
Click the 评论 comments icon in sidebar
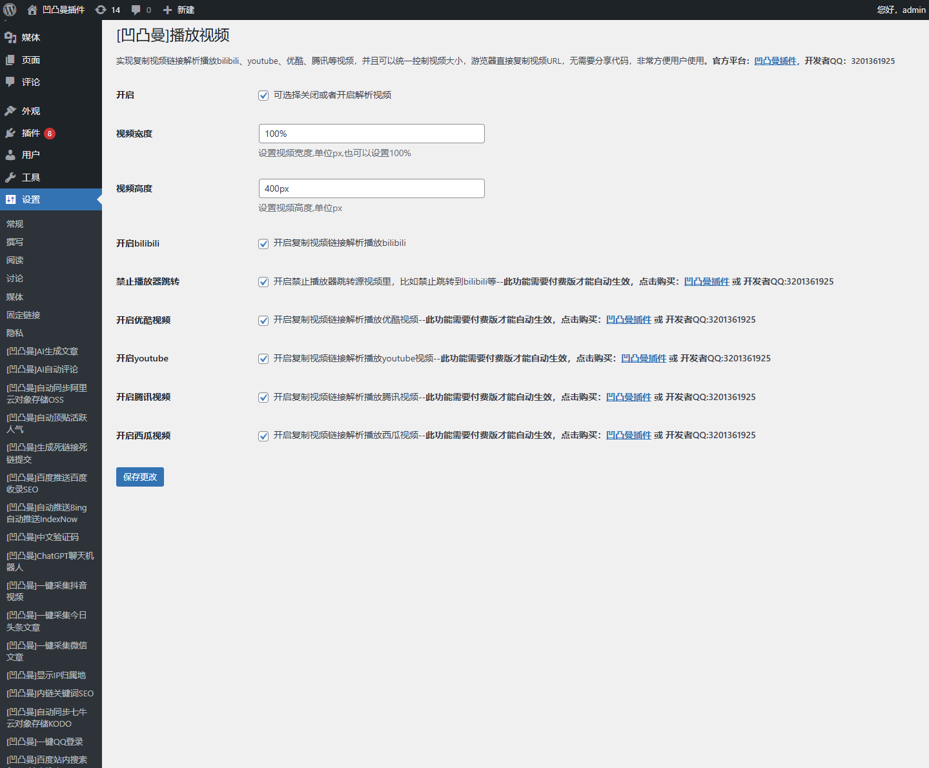(10, 82)
